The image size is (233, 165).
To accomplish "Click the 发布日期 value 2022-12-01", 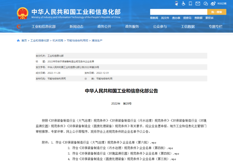I will (x=103, y=73).
